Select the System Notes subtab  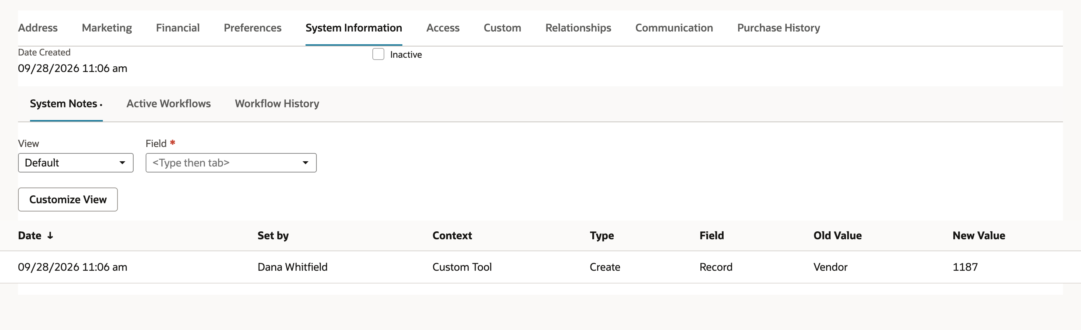pos(66,103)
